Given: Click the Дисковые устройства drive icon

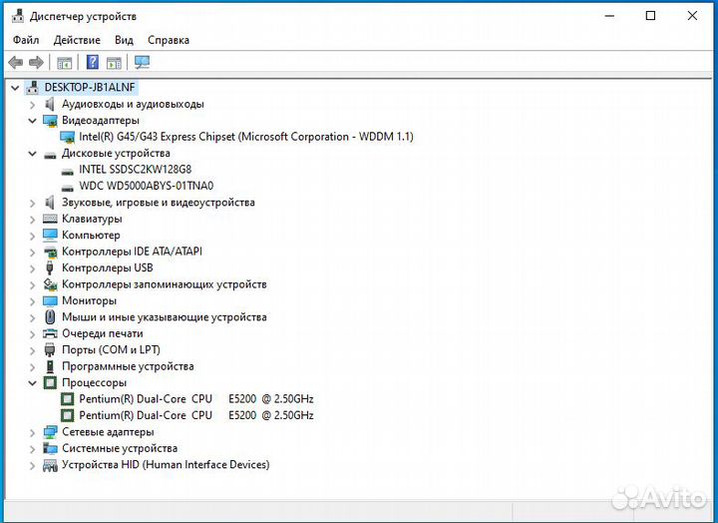Looking at the screenshot, I should (x=50, y=155).
